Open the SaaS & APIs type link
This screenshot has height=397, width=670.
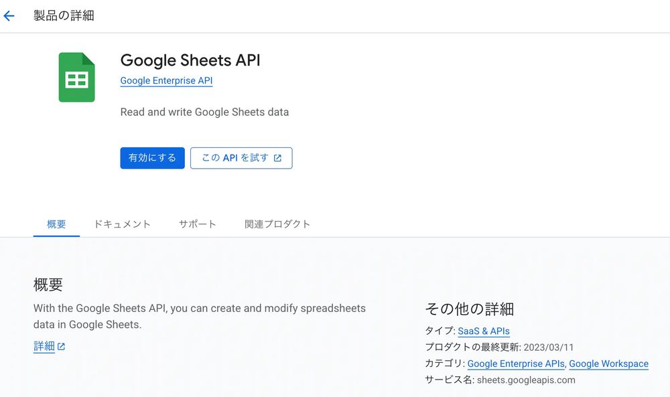[x=484, y=331]
